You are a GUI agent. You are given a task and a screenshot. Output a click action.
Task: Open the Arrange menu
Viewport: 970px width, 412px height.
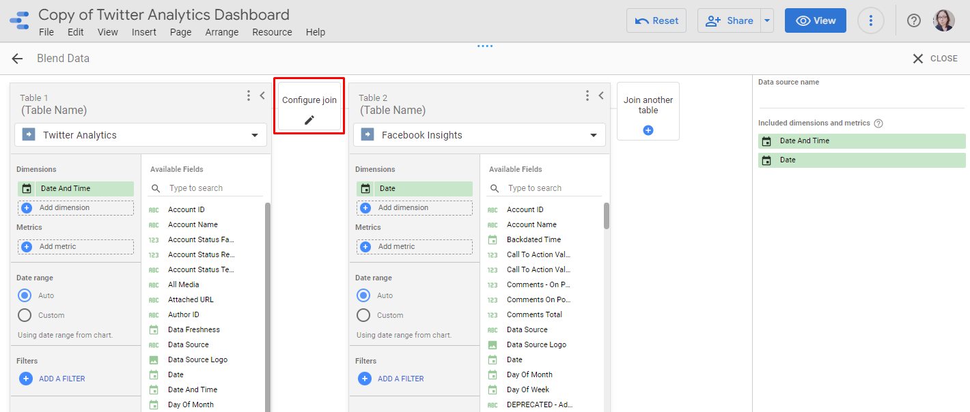coord(222,32)
